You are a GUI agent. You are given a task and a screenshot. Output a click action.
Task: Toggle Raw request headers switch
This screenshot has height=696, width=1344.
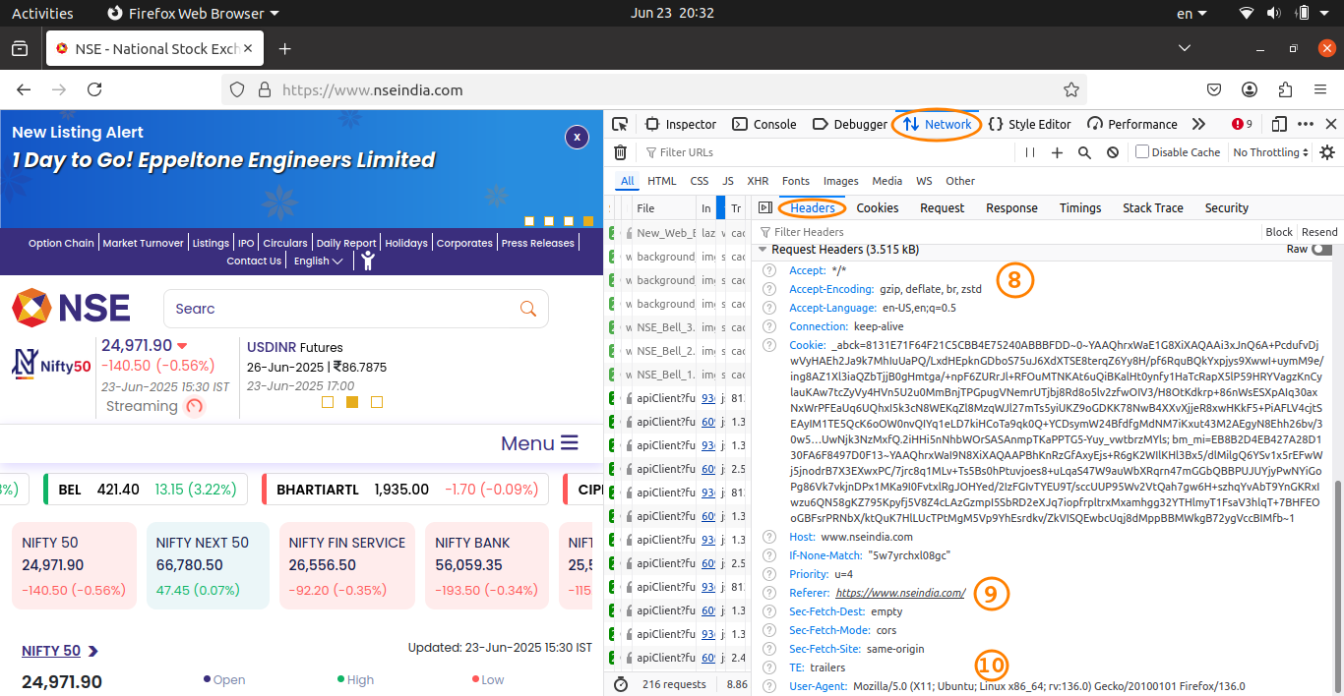pos(1322,250)
